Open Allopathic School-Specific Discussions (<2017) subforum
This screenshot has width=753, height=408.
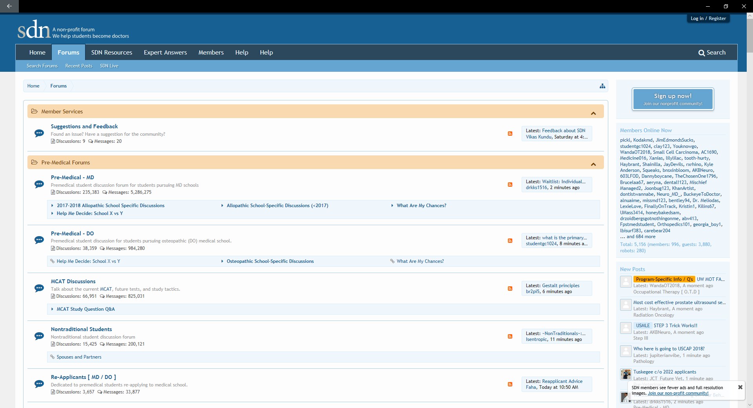coord(277,206)
